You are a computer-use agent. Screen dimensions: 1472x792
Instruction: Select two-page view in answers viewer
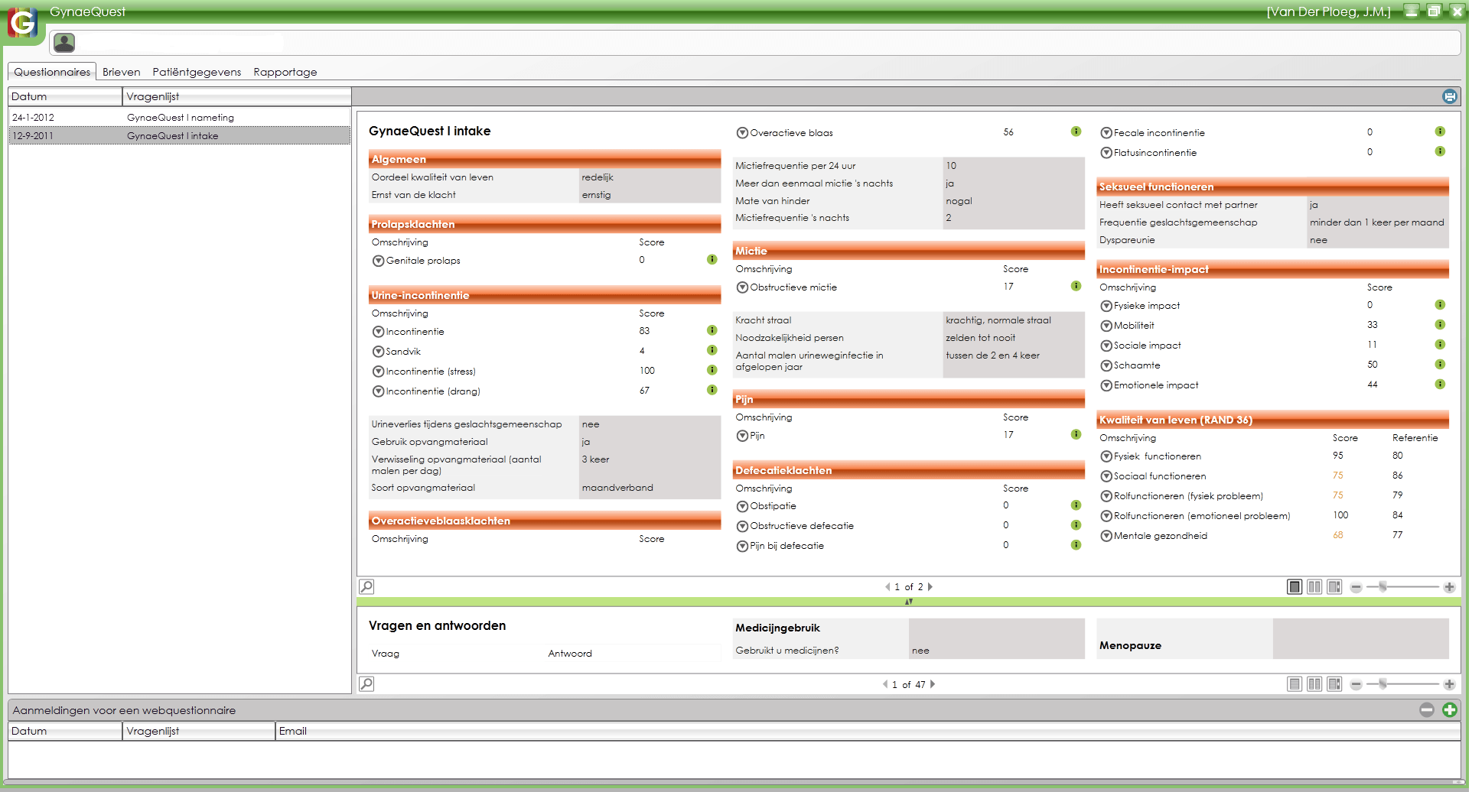pyautogui.click(x=1314, y=684)
